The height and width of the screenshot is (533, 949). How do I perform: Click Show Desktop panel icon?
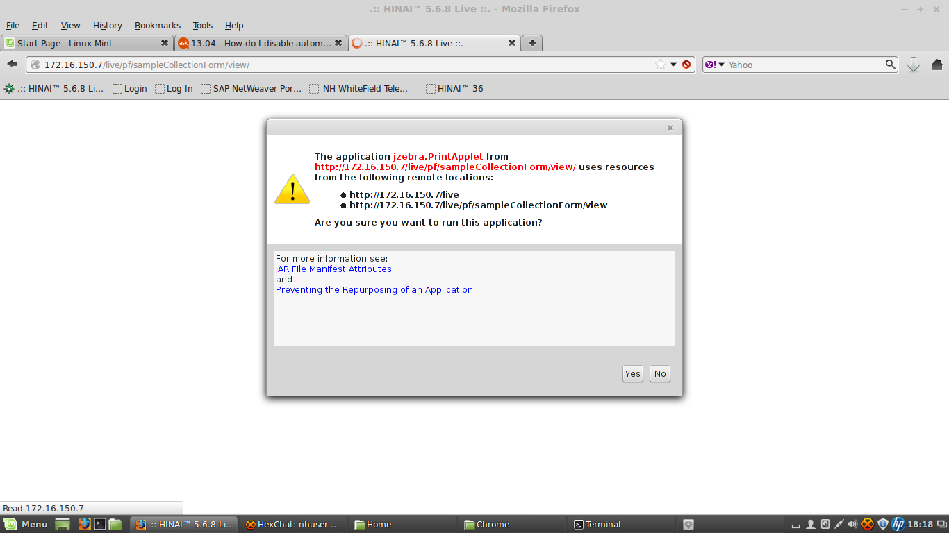(63, 524)
